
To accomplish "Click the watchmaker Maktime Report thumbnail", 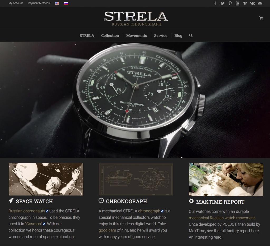I will [x=226, y=179].
